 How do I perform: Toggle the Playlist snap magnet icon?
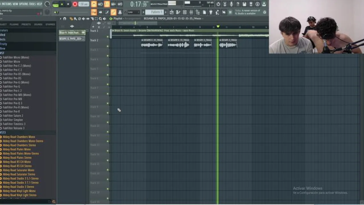[x=65, y=19]
